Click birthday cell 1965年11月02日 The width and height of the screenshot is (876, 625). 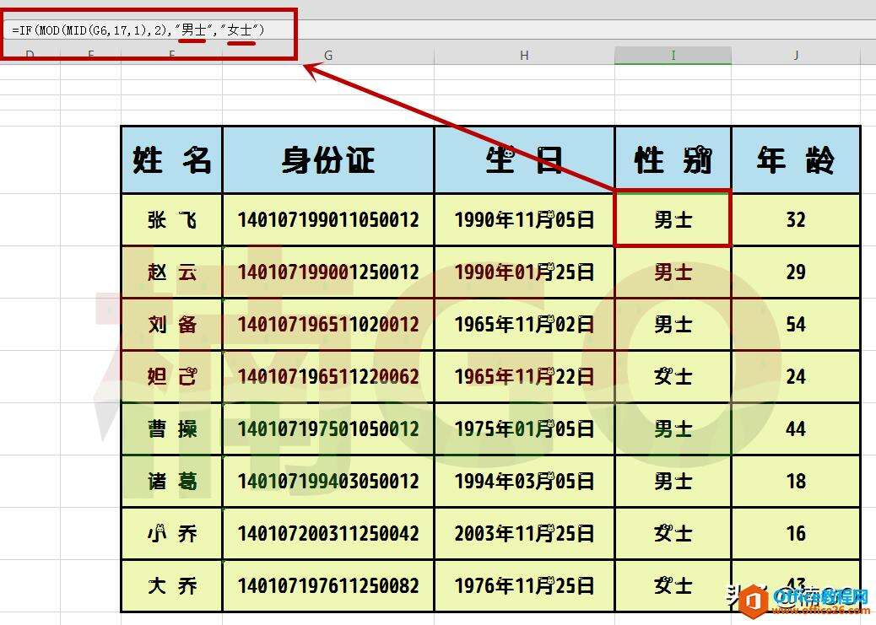(524, 325)
